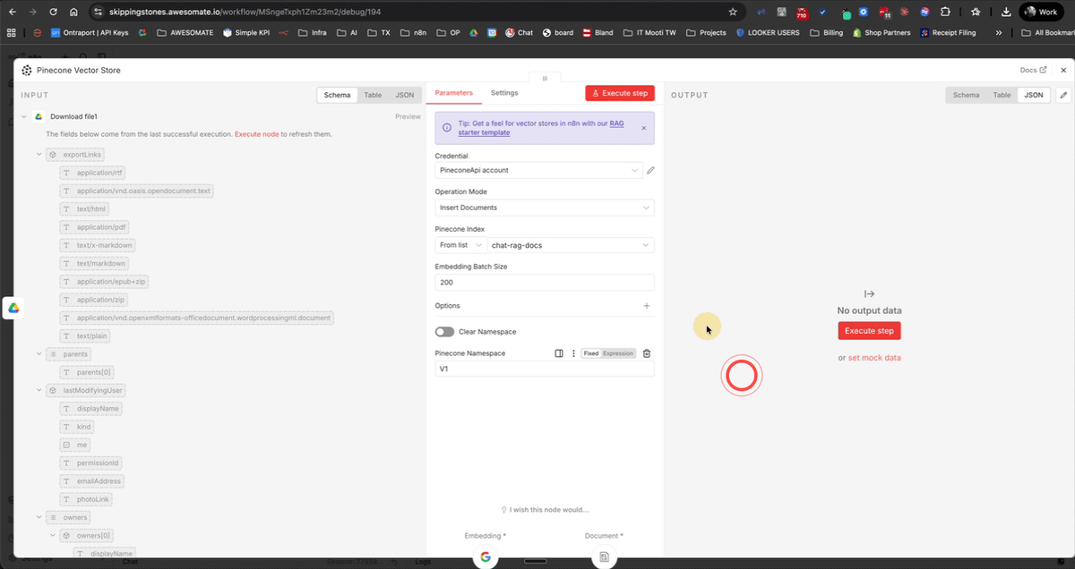Click the set mock data link
The width and height of the screenshot is (1075, 569).
874,358
